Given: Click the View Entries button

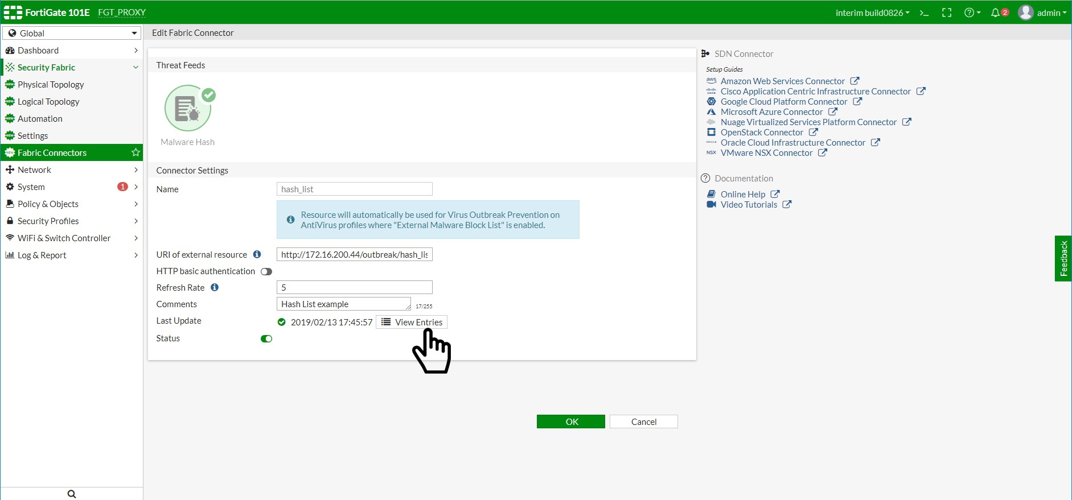Looking at the screenshot, I should tap(412, 322).
